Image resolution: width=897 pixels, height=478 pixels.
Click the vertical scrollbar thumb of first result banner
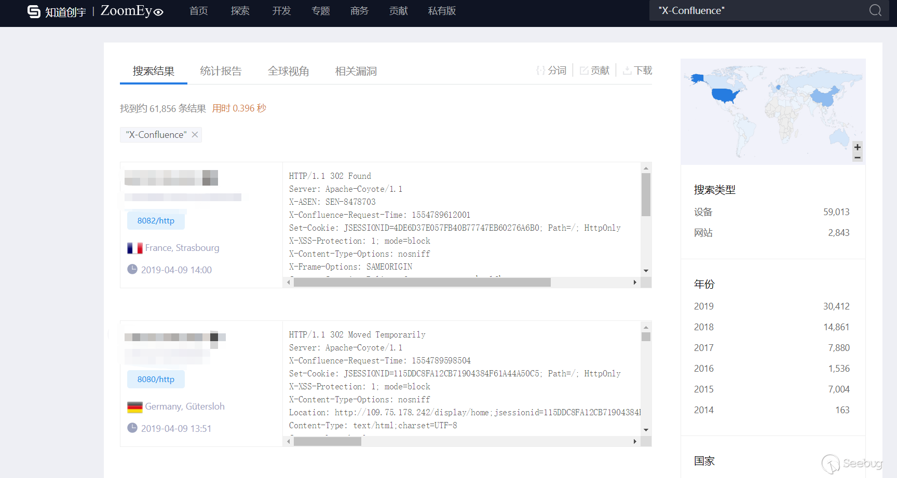pyautogui.click(x=646, y=194)
